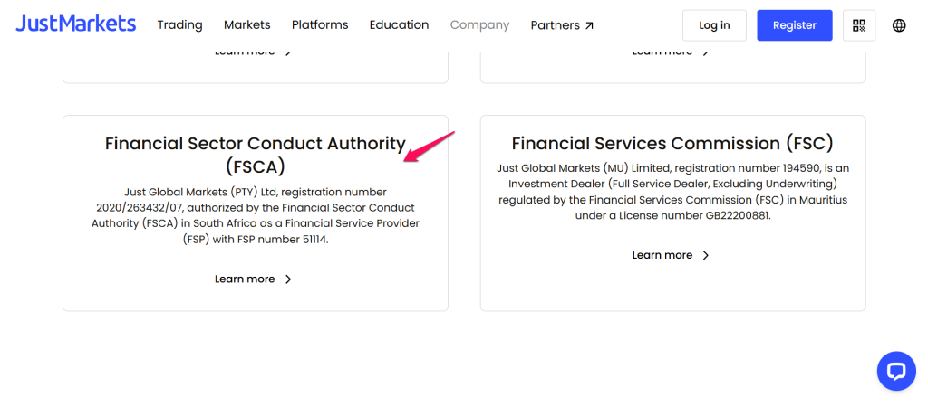Click the Partners link

tap(555, 25)
